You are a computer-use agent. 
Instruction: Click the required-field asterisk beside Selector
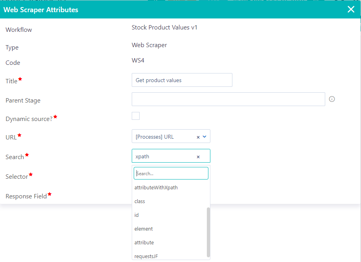pyautogui.click(x=31, y=174)
